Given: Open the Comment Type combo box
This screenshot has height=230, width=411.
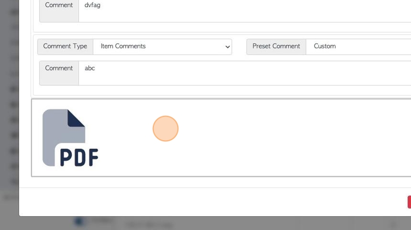Looking at the screenshot, I should click(x=162, y=47).
